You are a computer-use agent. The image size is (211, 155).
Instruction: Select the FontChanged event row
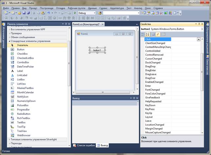152,90
